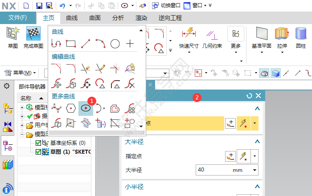Select the Extrude (拉伸) tool
This screenshot has width=312, height=196.
pyautogui.click(x=282, y=33)
